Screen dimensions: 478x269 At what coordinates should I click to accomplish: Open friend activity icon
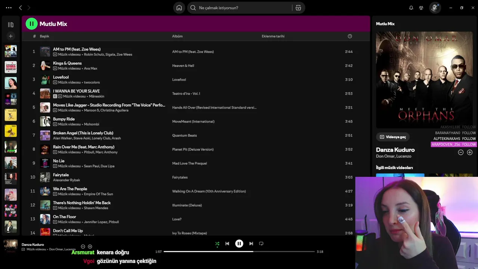[x=421, y=7]
